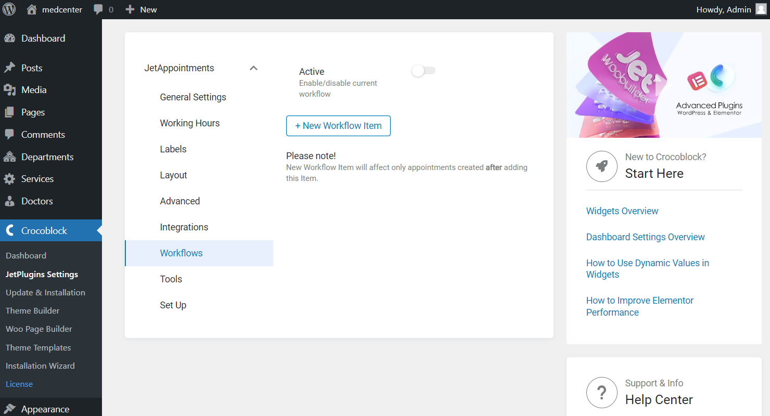Open the comments bubble icon in admin bar
This screenshot has height=416, width=770.
tap(98, 9)
